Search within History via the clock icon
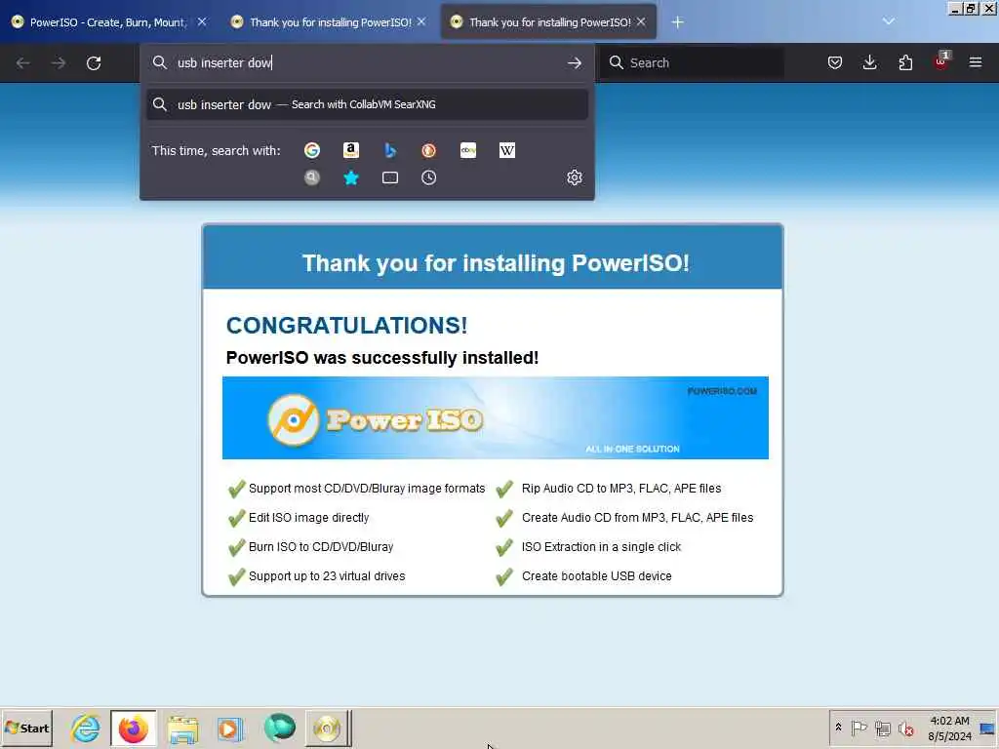This screenshot has width=999, height=749. tap(429, 177)
